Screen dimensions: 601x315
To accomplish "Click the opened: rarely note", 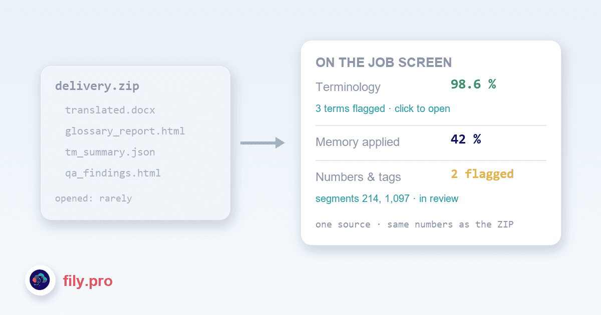I will (x=94, y=198).
